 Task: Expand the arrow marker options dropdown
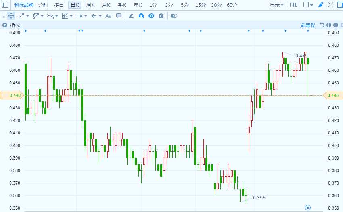(x=100, y=16)
